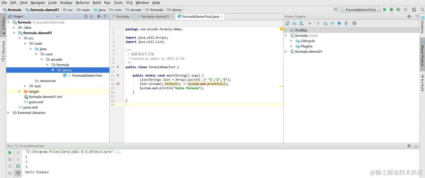This screenshot has height=178, width=425.
Task: Click the aicode breadcrumb in navigation bar
Action: 136,10
